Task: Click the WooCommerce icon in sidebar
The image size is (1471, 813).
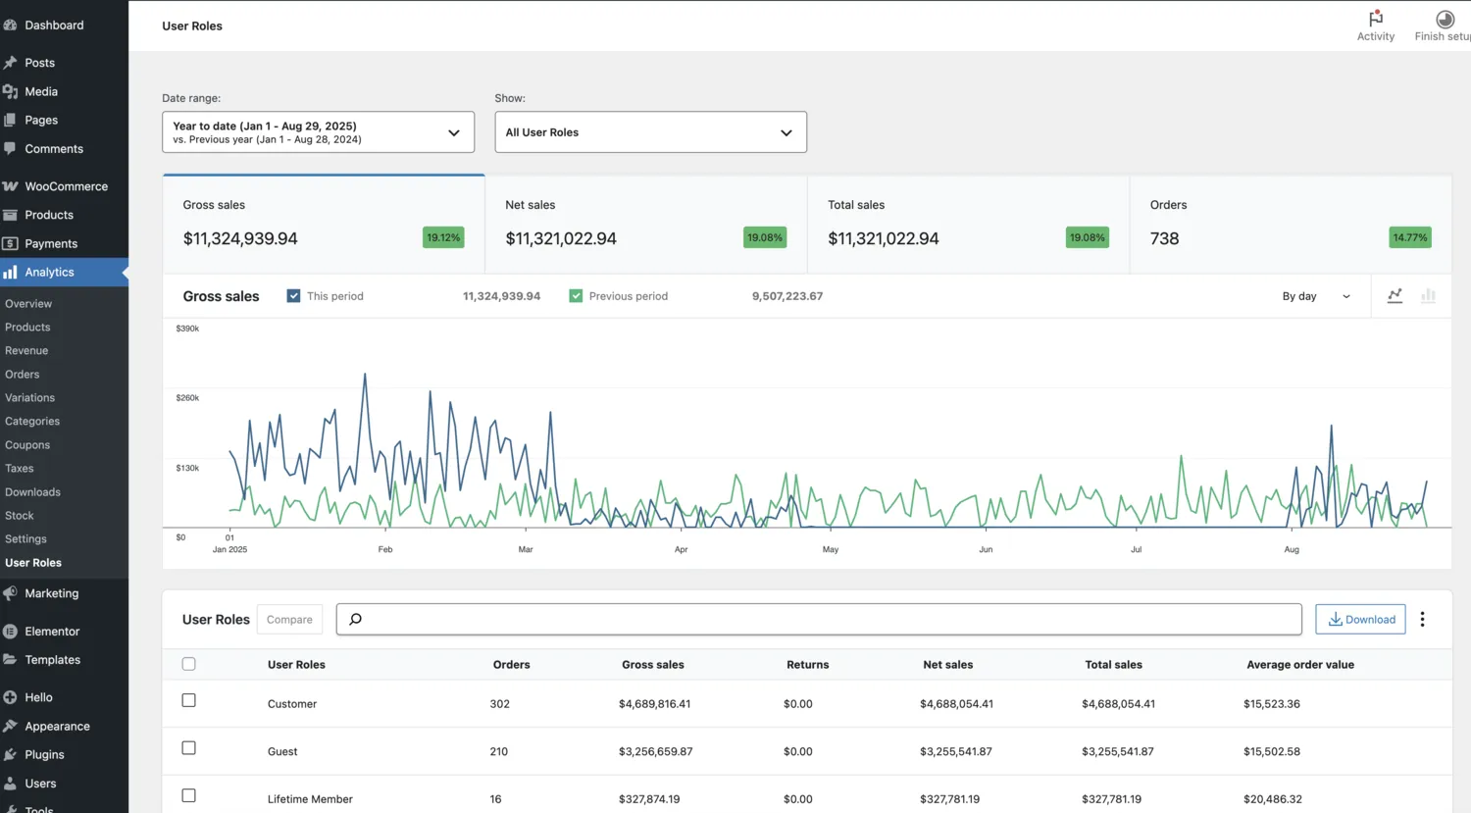Action: pos(11,186)
